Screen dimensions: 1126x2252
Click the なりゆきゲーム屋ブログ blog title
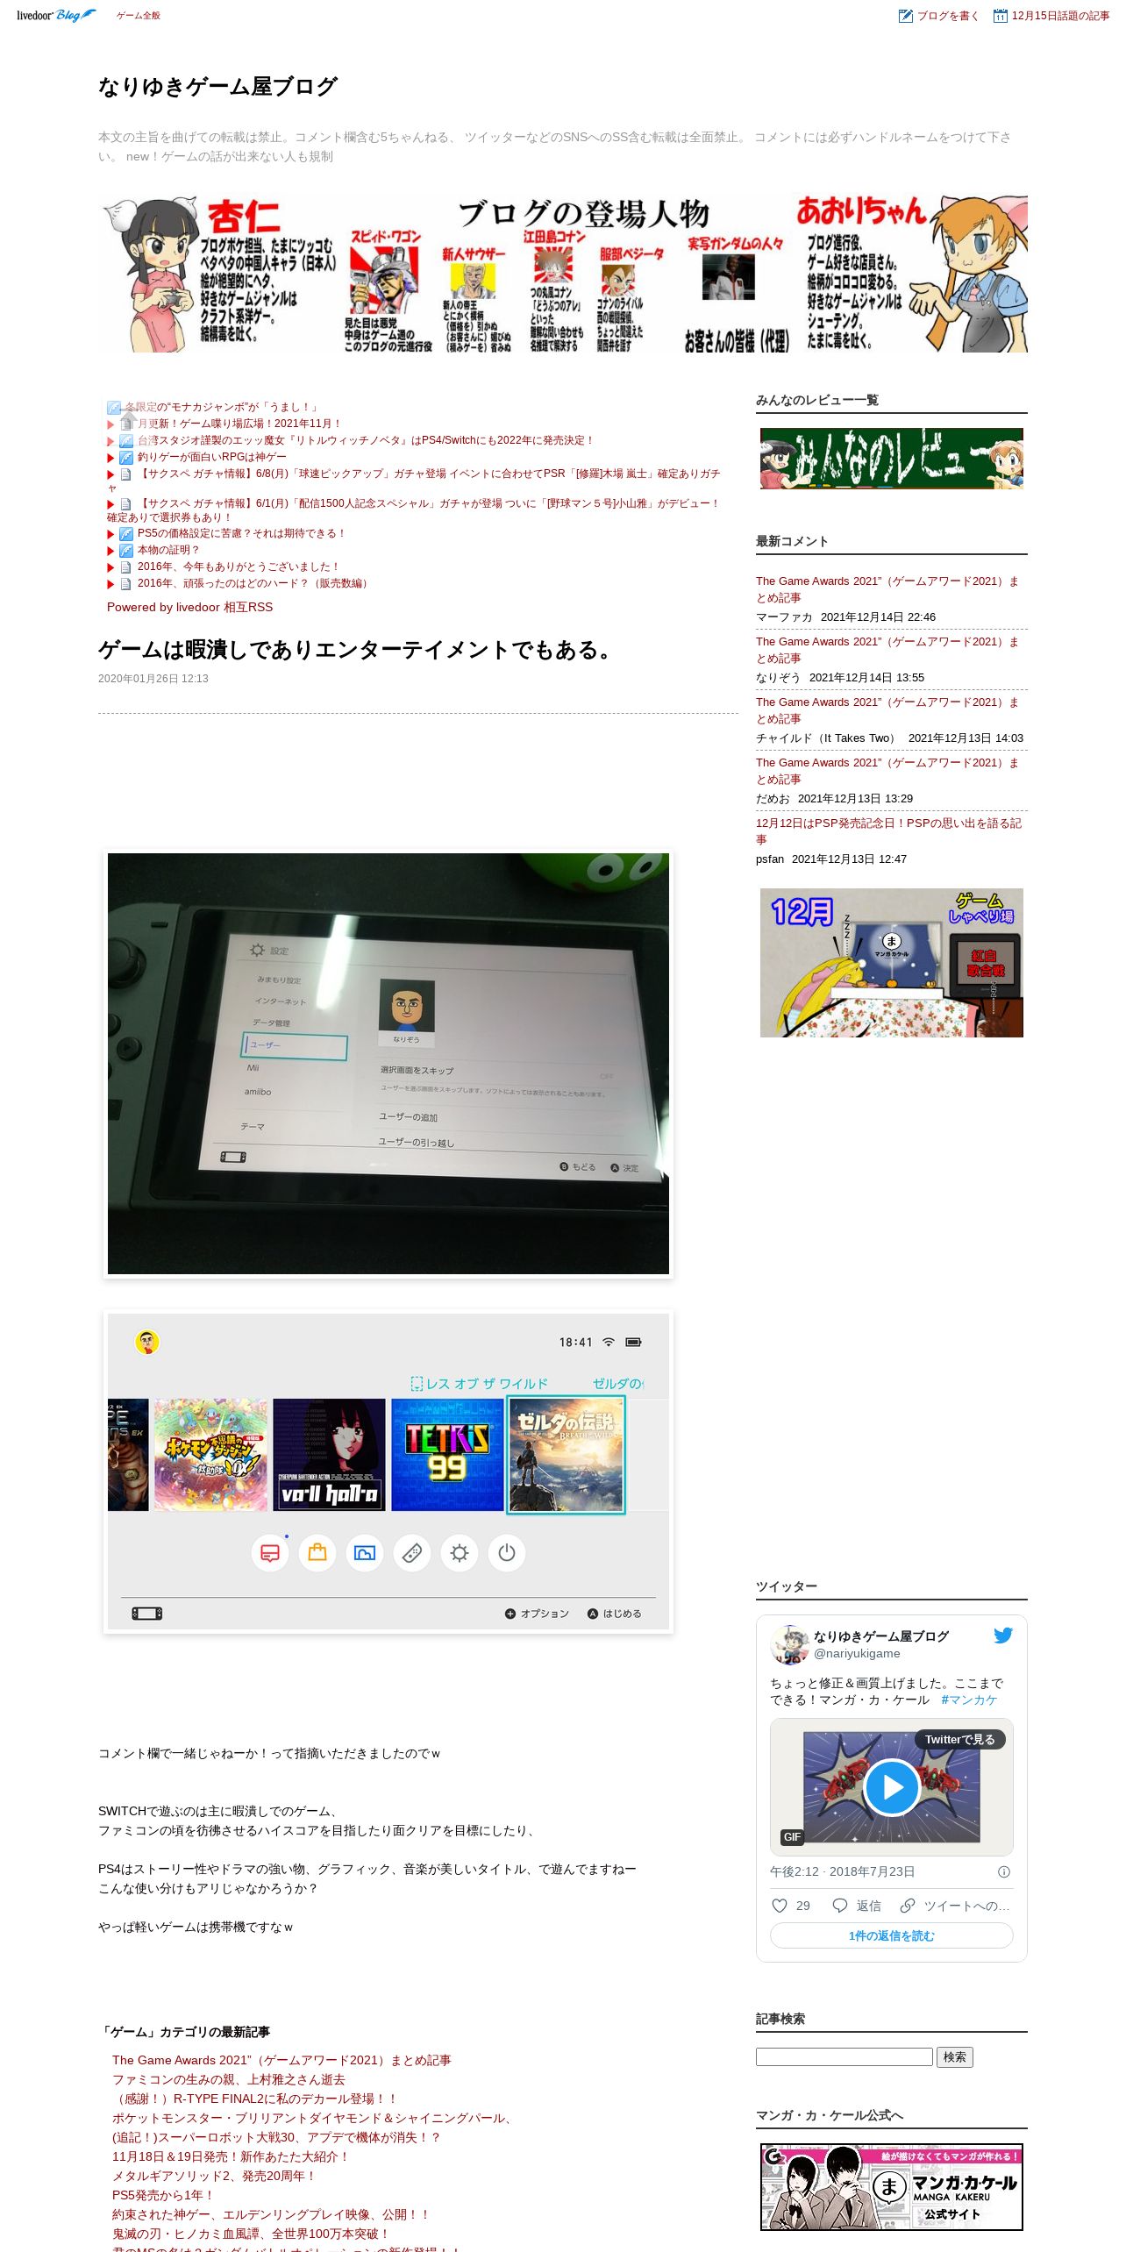click(217, 87)
